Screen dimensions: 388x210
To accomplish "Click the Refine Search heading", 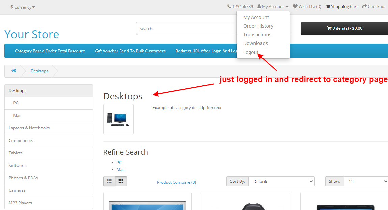I will tap(126, 152).
